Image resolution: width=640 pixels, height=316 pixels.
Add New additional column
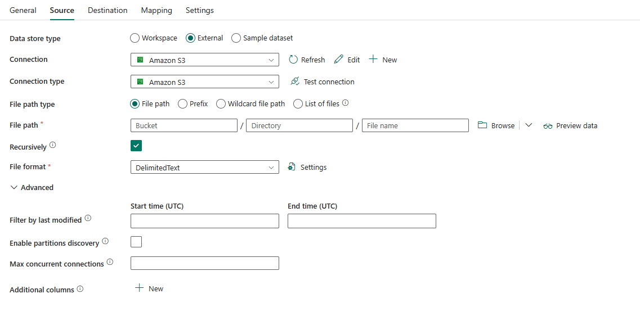coord(149,288)
